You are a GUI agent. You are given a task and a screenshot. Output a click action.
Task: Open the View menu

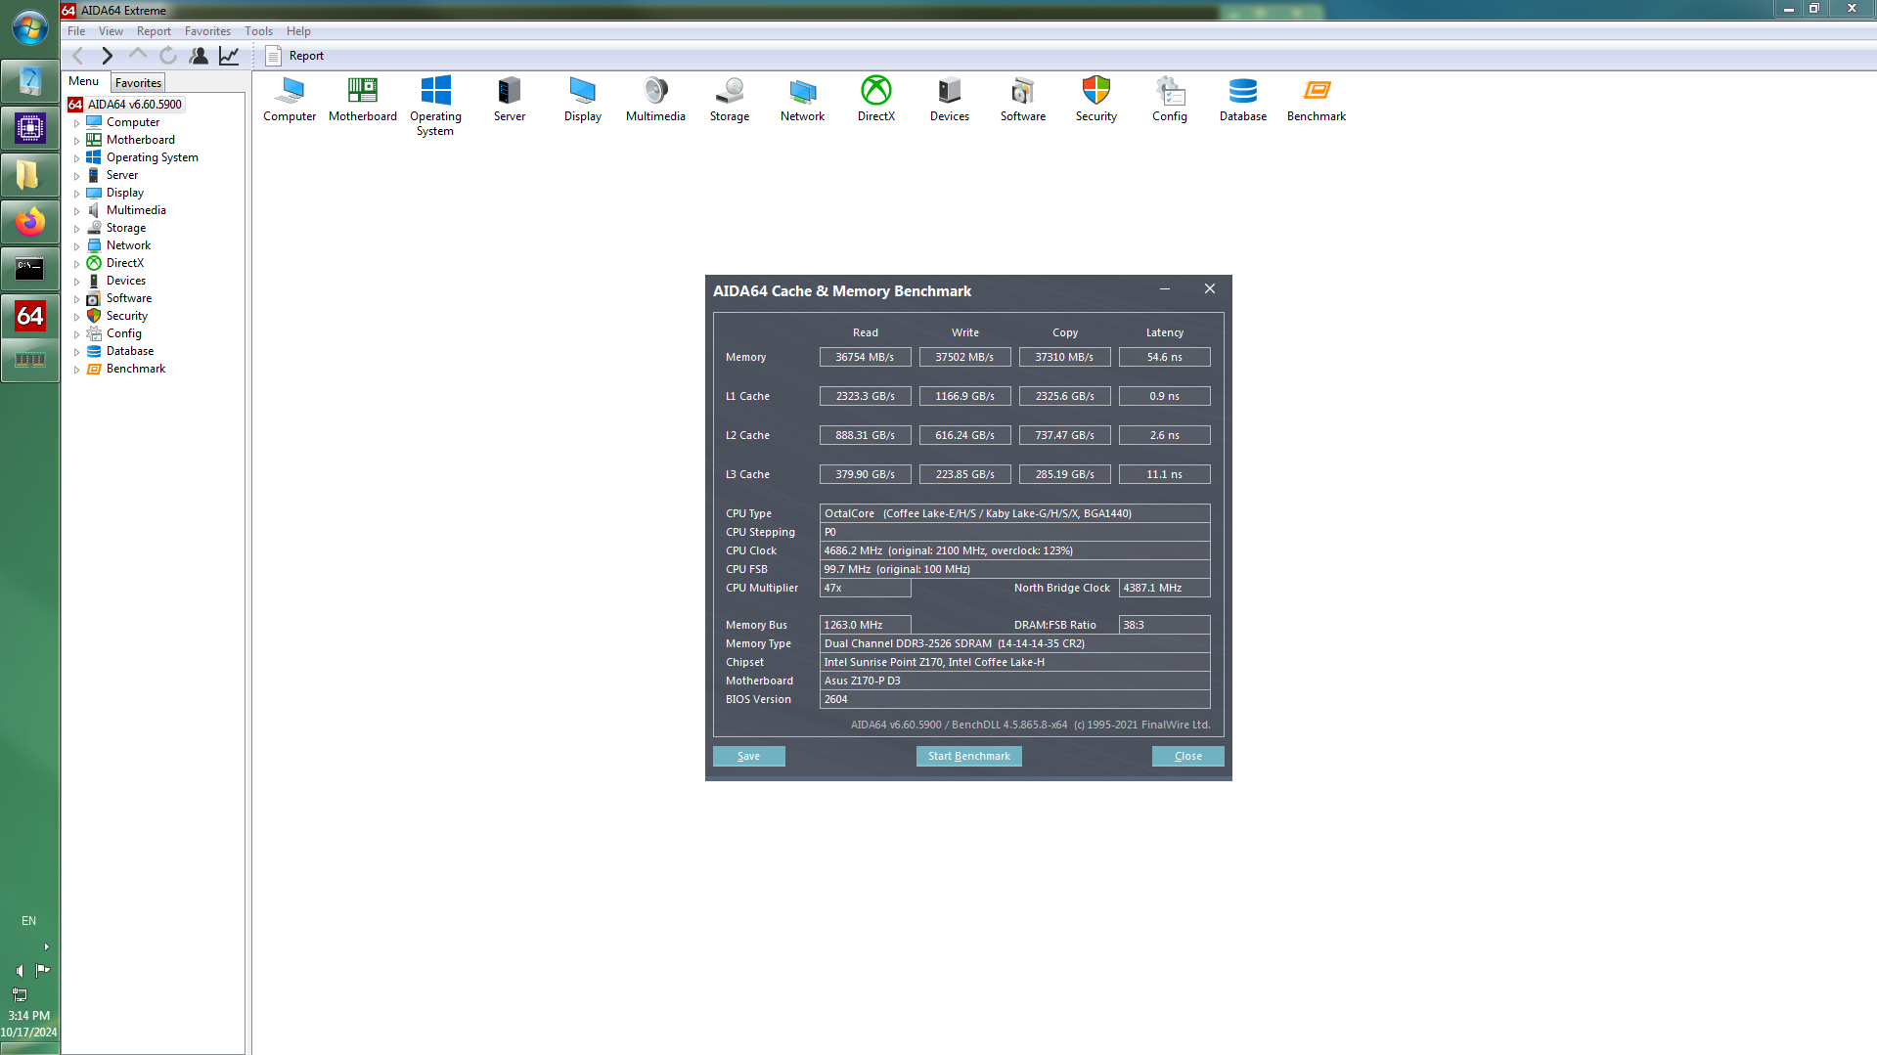tap(111, 31)
